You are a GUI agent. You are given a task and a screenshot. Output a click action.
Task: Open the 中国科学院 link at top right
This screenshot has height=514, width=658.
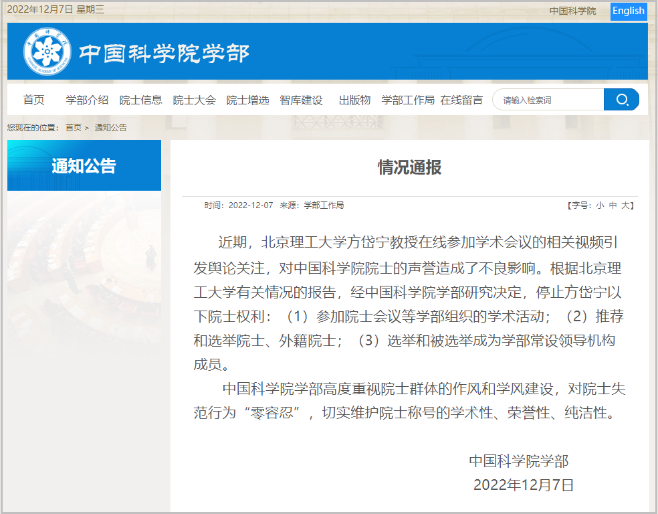tap(572, 11)
